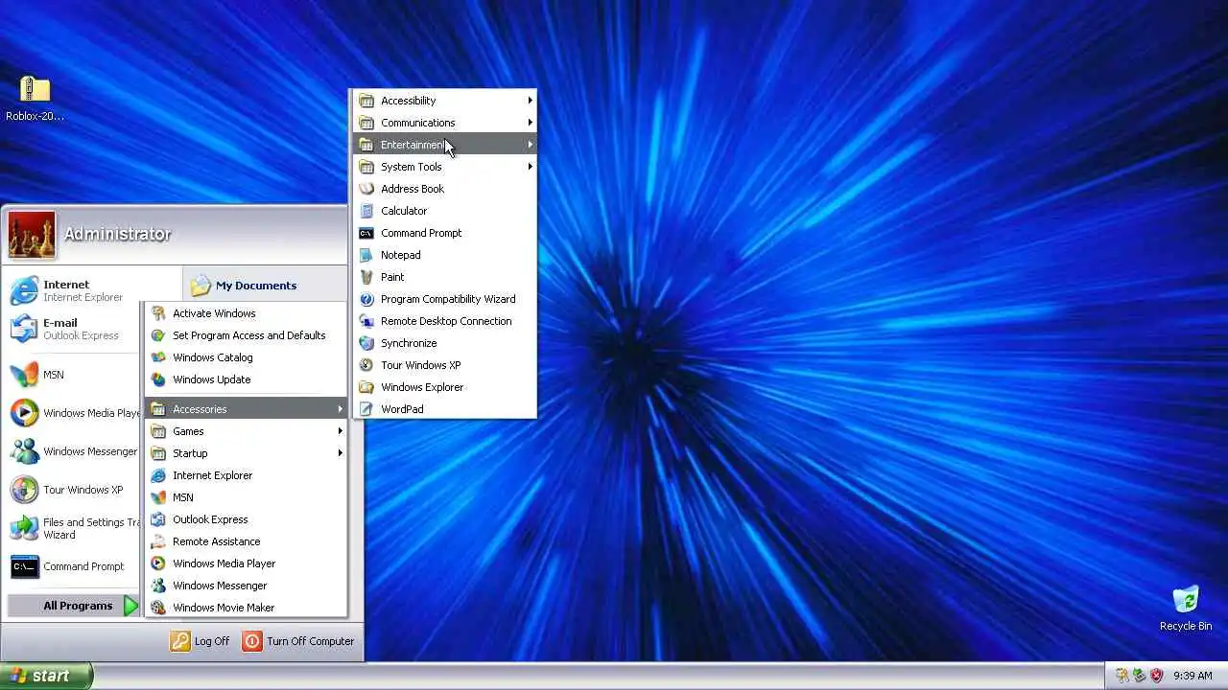Click the Windows Movie Maker icon
The image size is (1228, 690).
pyautogui.click(x=158, y=608)
